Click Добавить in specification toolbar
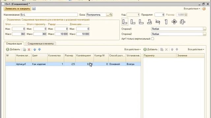Viewport: 211px width, 118px height. point(13,49)
